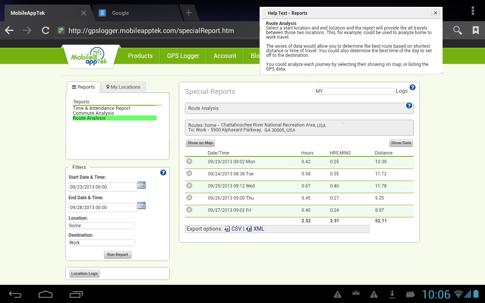Select the 09/27/2013 Fri trip radio
This screenshot has height=303, width=485.
point(189,210)
